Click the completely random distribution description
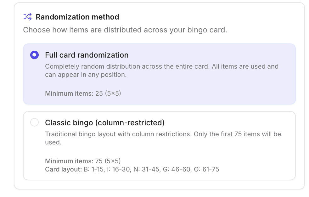This screenshot has height=197, width=309. 162,70
